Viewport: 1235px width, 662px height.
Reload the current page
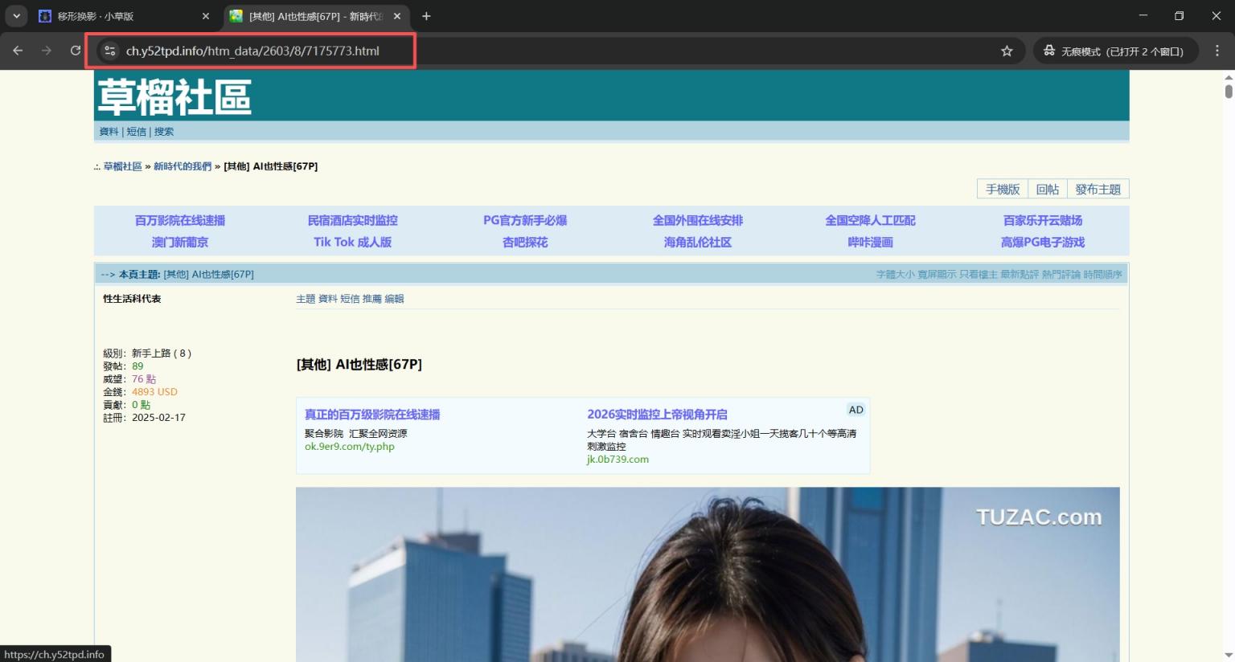pyautogui.click(x=76, y=51)
